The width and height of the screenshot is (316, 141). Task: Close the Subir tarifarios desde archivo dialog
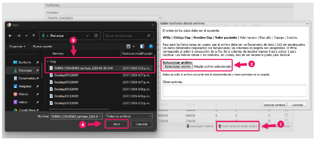pyautogui.click(x=307, y=23)
